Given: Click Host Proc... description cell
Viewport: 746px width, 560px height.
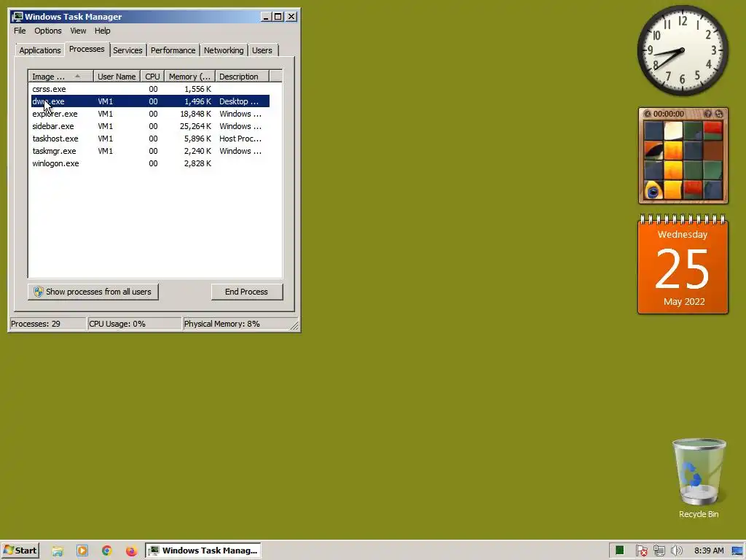Looking at the screenshot, I should [x=240, y=139].
